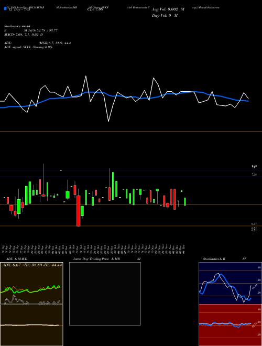Click the 7.38 price axis label

[254, 175]
